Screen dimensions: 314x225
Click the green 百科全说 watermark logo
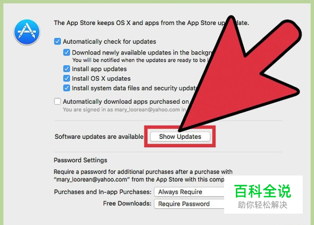(263, 191)
